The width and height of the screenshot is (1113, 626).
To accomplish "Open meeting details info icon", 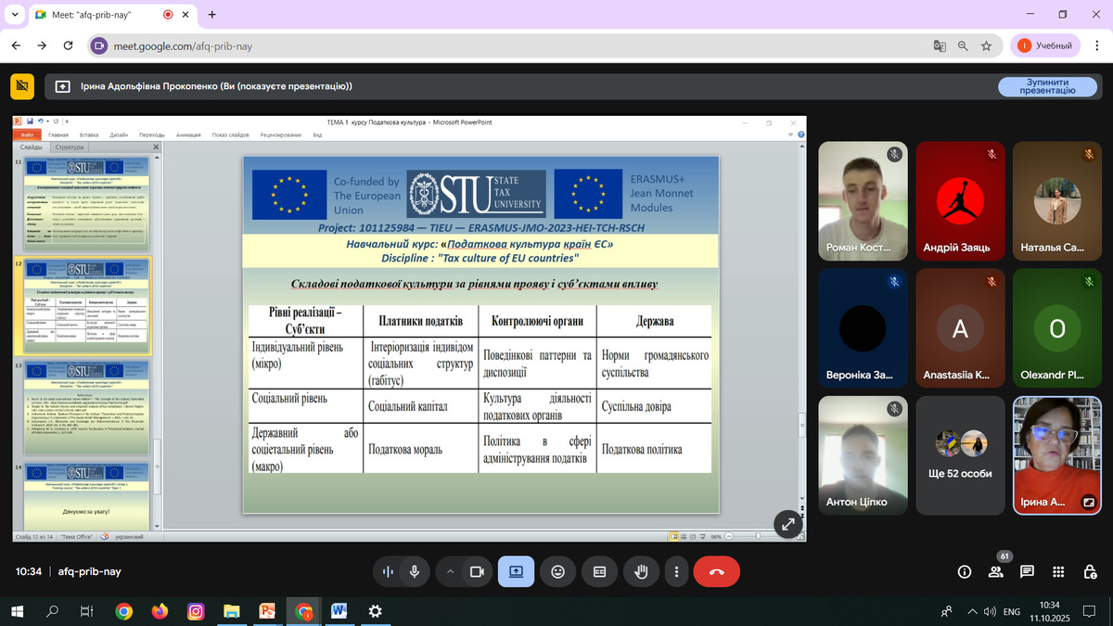I will 965,572.
